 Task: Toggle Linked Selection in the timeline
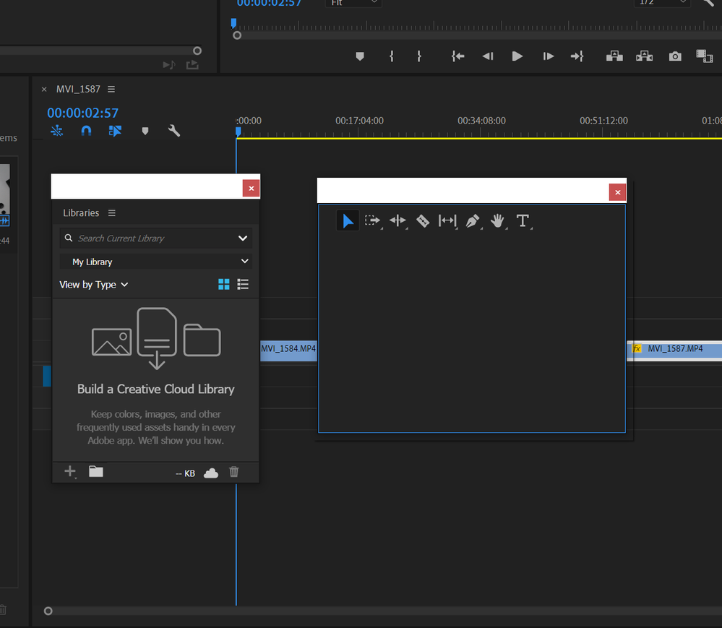(115, 131)
